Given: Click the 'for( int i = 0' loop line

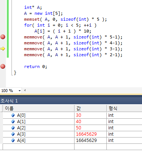Looking at the screenshot, I should (60, 25).
